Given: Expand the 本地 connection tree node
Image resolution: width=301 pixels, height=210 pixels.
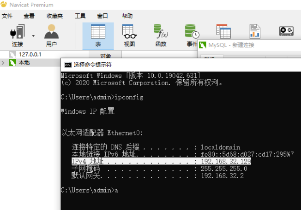Looking at the screenshot, I should coord(3,63).
